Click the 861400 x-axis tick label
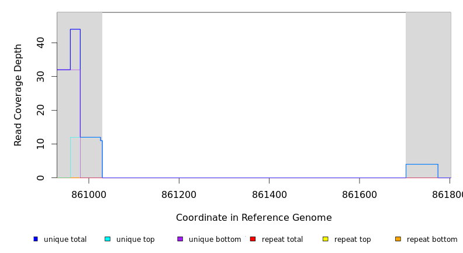 [x=269, y=194]
